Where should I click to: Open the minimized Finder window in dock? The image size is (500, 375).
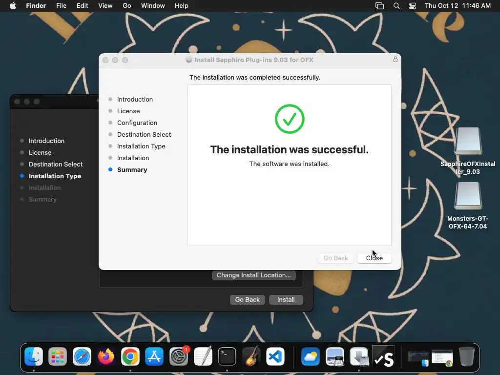pyautogui.click(x=418, y=358)
